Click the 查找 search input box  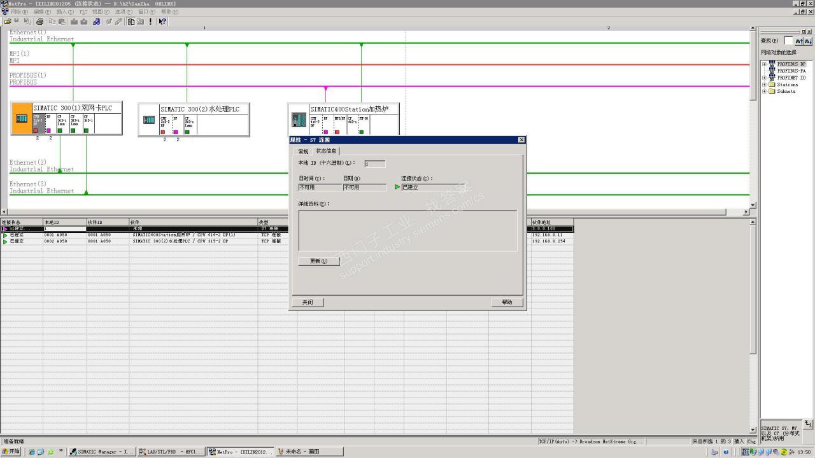(788, 41)
